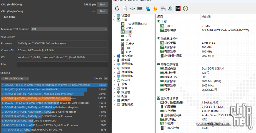Click the Info input field

(62, 64)
